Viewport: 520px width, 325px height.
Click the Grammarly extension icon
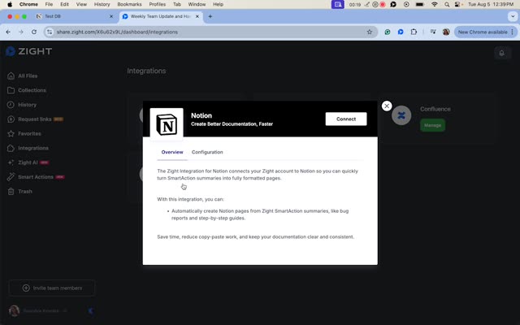tap(388, 32)
